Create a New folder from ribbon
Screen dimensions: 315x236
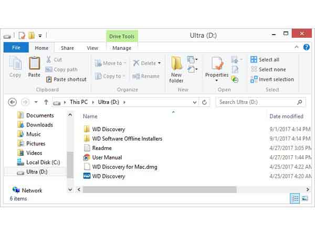176,69
